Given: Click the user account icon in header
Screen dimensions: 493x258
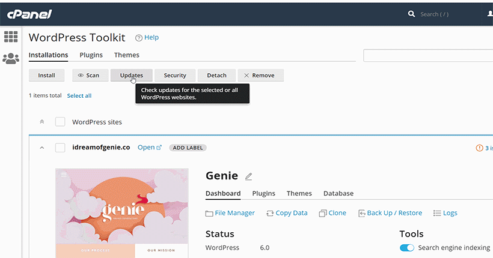Looking at the screenshot, I should pyautogui.click(x=490, y=14).
